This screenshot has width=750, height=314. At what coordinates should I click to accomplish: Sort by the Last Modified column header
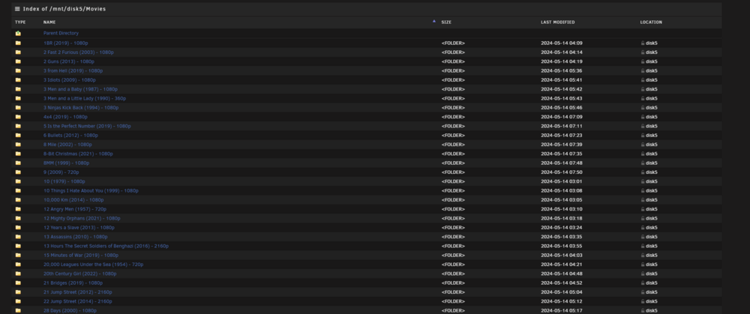point(558,22)
